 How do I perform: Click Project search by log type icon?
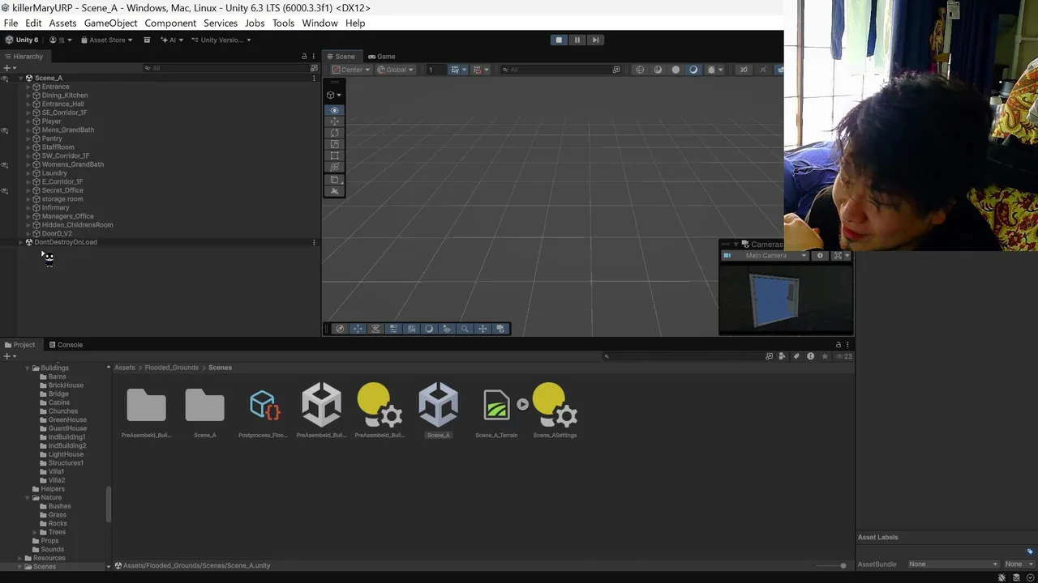810,356
